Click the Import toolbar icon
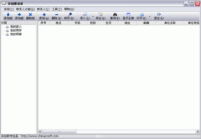 [85, 15]
